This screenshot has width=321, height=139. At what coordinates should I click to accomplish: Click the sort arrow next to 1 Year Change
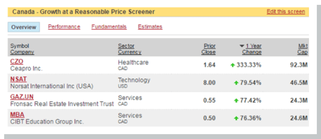[242, 46]
